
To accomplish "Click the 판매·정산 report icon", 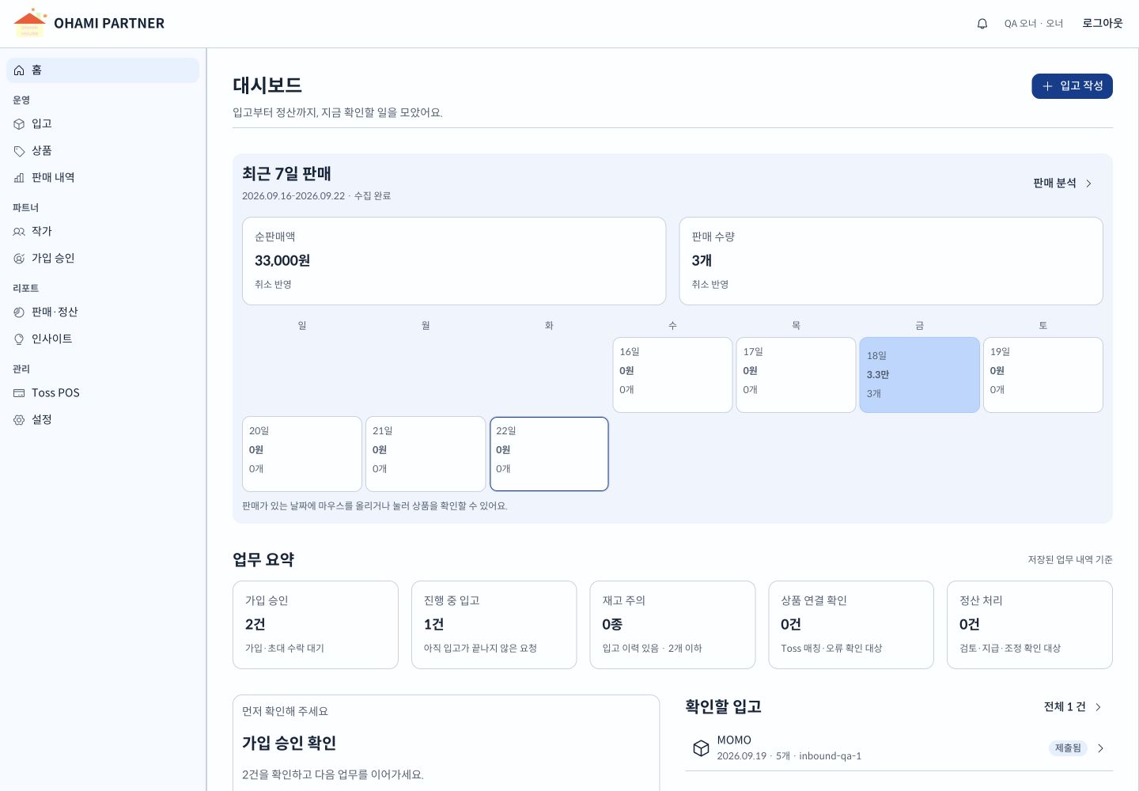I will pyautogui.click(x=19, y=312).
